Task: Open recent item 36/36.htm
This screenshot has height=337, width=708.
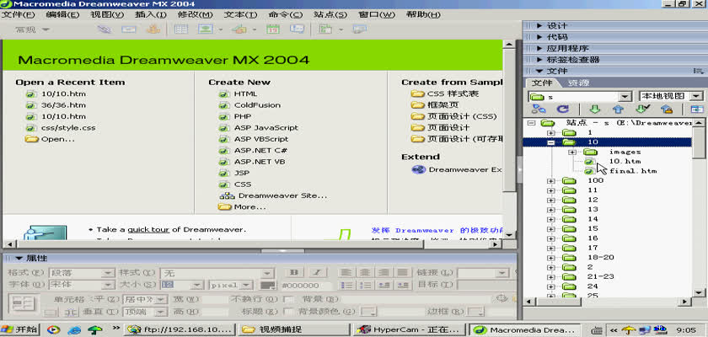Action: click(63, 105)
